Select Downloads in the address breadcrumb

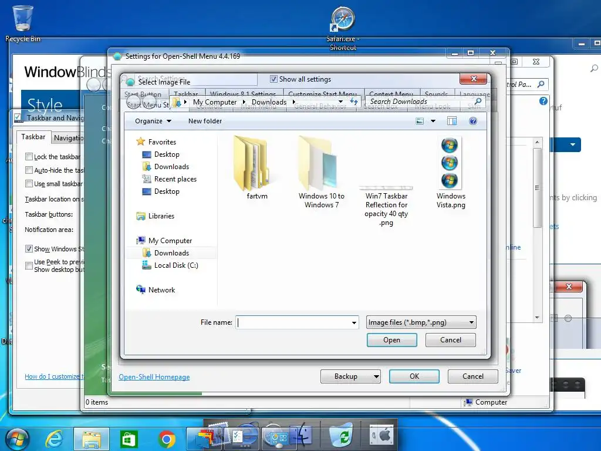[269, 102]
